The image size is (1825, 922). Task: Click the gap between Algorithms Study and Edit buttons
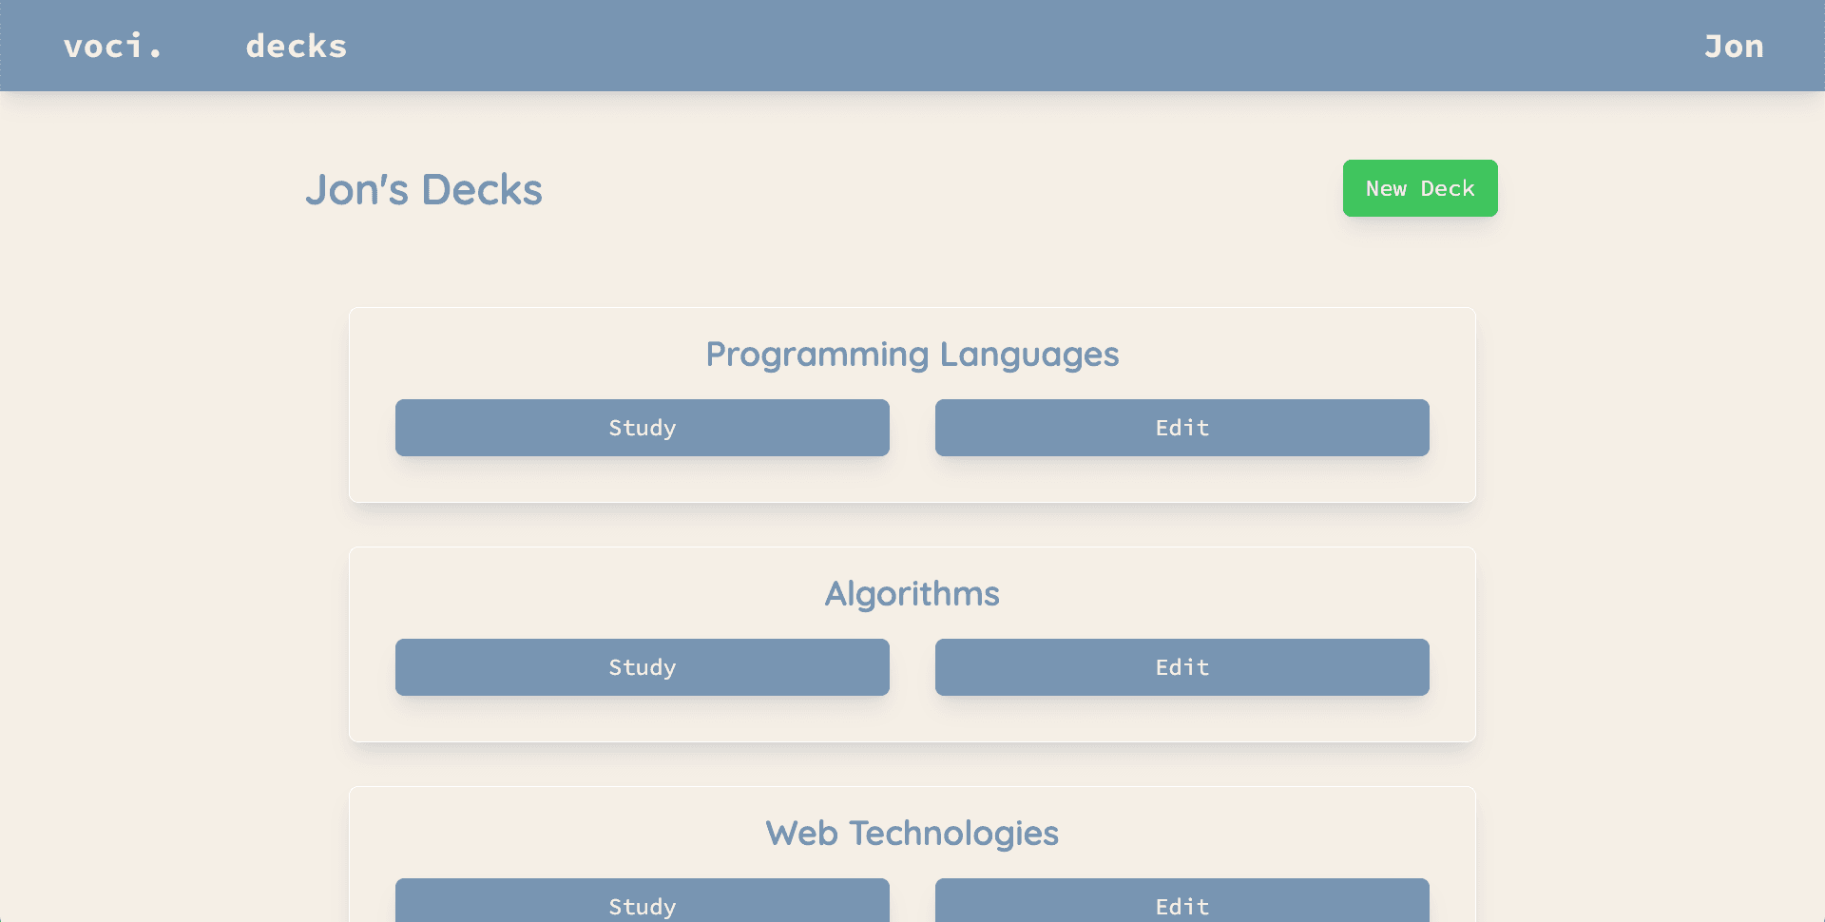(x=912, y=667)
